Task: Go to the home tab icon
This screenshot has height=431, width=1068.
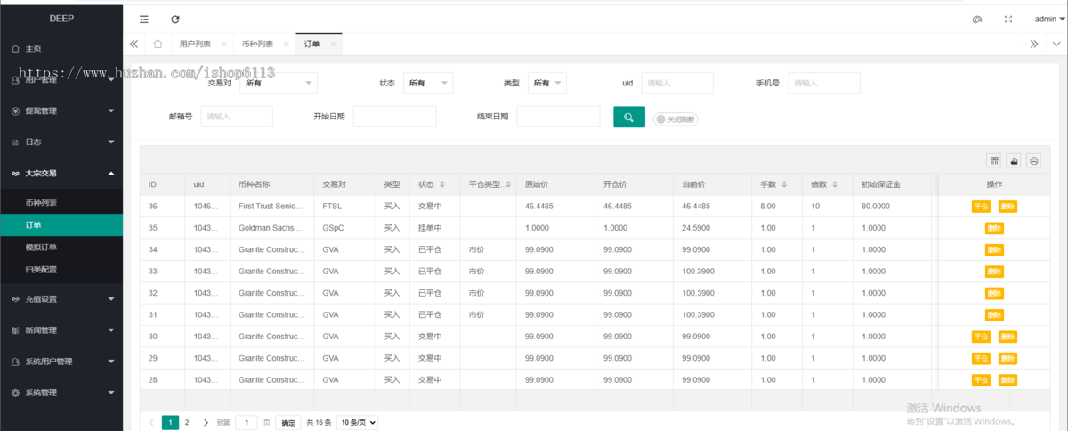Action: coord(158,44)
